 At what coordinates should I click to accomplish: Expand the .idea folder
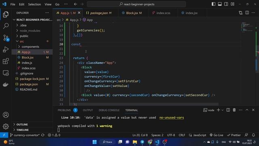[32, 25]
